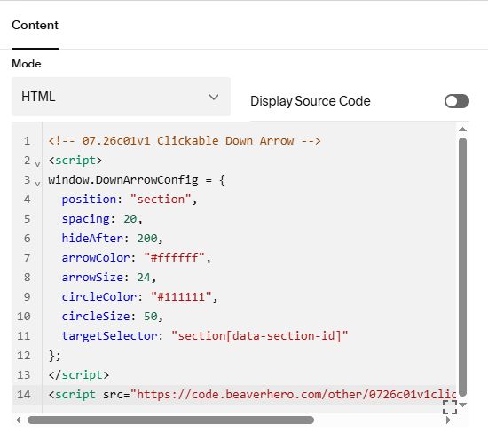Click the vertical scrollbar down arrow
The width and height of the screenshot is (488, 440).
[462, 405]
